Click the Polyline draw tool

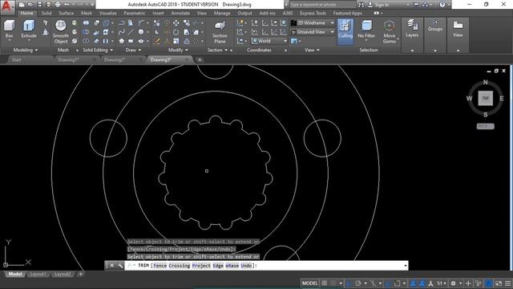[121, 23]
